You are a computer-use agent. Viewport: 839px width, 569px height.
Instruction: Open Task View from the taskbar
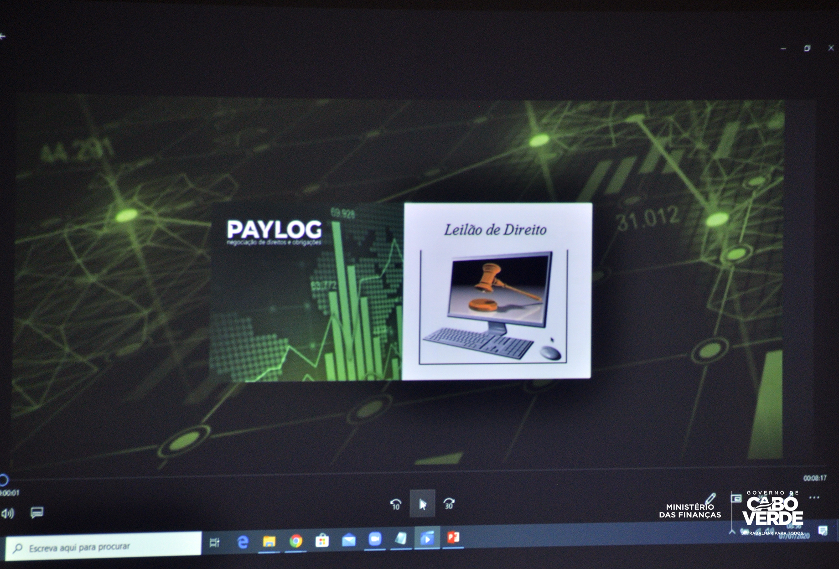(x=214, y=543)
